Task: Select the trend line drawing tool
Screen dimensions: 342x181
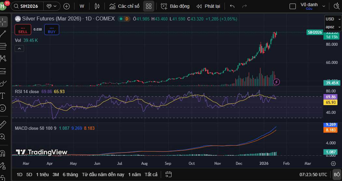Action: 3,34
